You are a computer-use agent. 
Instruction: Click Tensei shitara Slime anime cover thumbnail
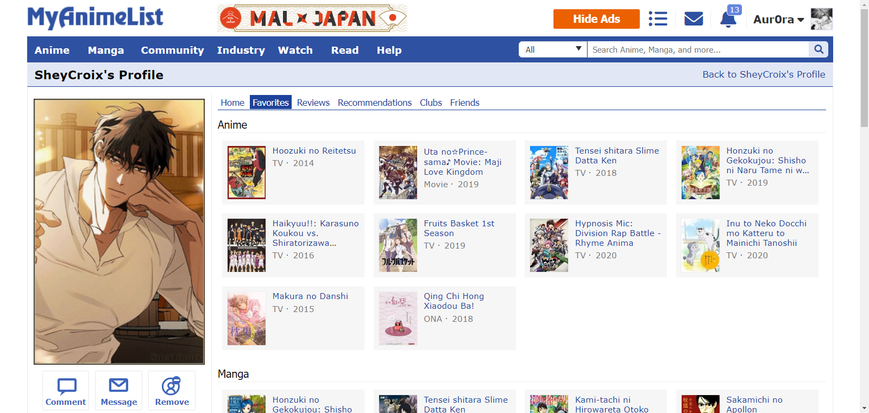pos(549,173)
